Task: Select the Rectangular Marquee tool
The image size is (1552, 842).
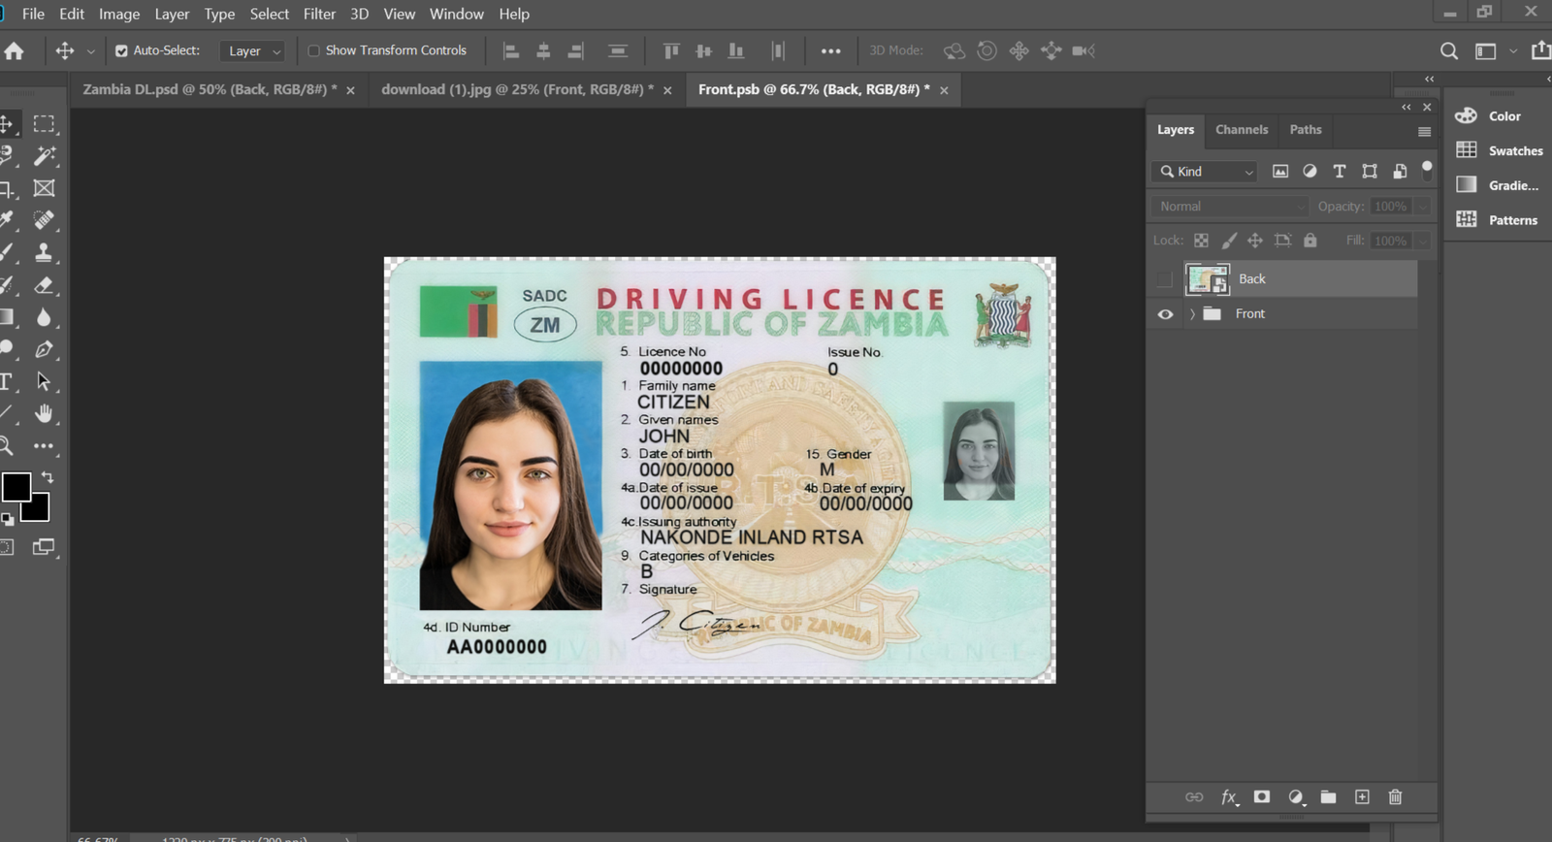Action: click(44, 124)
